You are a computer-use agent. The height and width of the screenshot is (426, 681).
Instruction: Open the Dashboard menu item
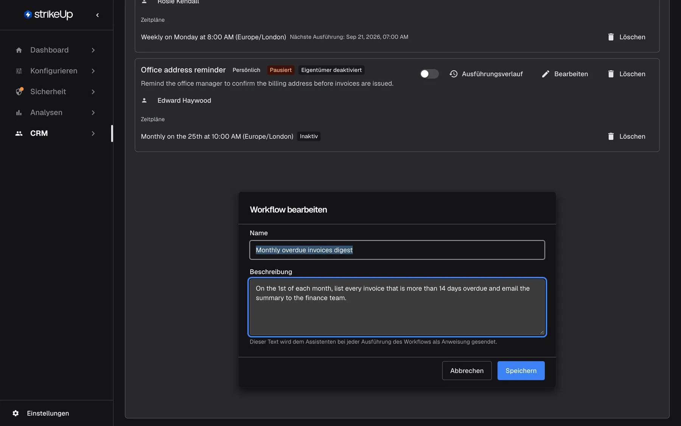(56, 50)
